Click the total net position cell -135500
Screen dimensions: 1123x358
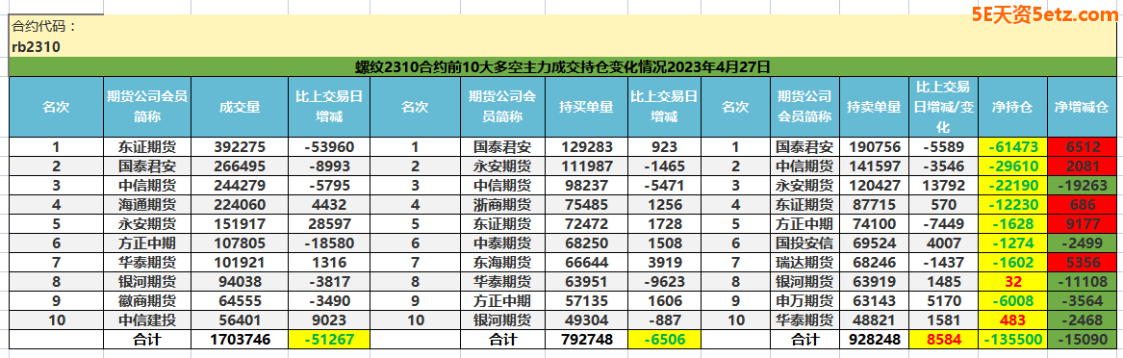coord(1012,340)
